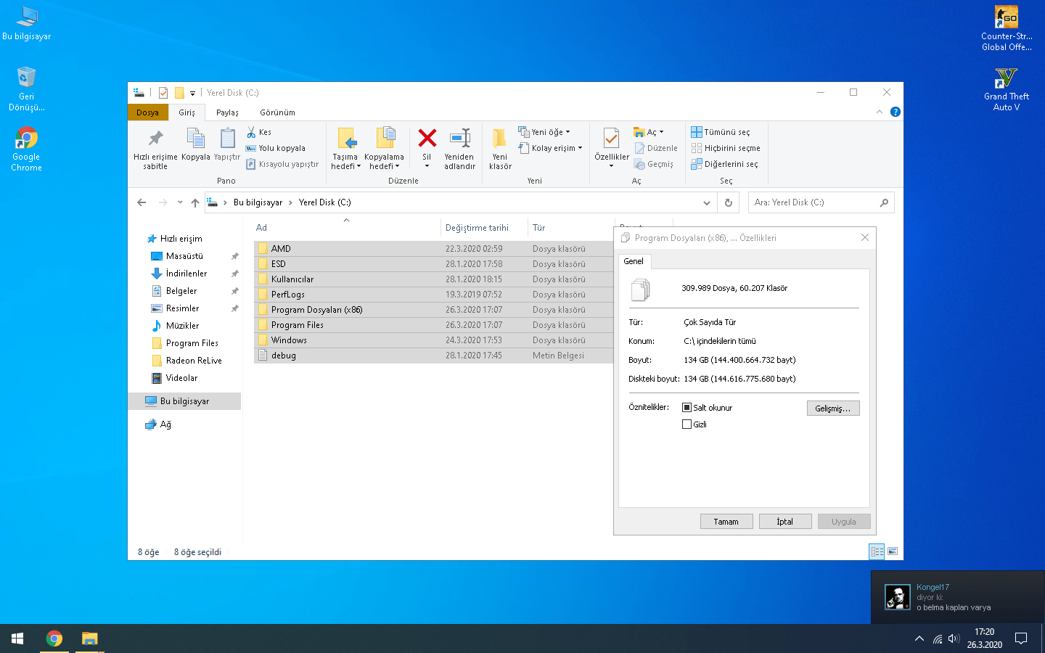Create a Yeni klasör new folder
The height and width of the screenshot is (653, 1045).
(x=500, y=149)
